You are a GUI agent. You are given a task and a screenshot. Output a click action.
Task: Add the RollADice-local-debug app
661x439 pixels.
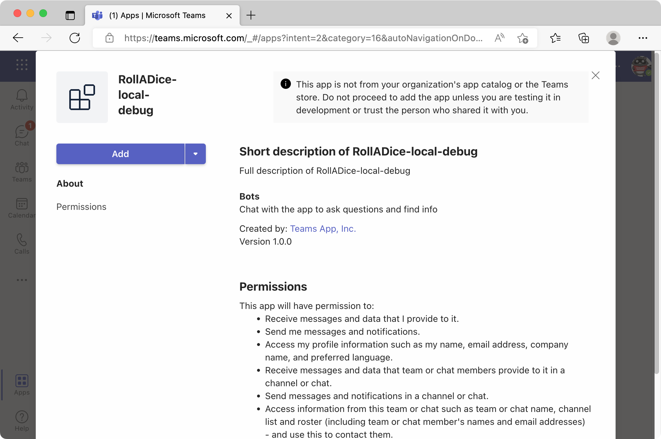point(120,154)
